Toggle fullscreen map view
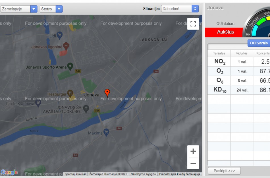 (x=193, y=24)
